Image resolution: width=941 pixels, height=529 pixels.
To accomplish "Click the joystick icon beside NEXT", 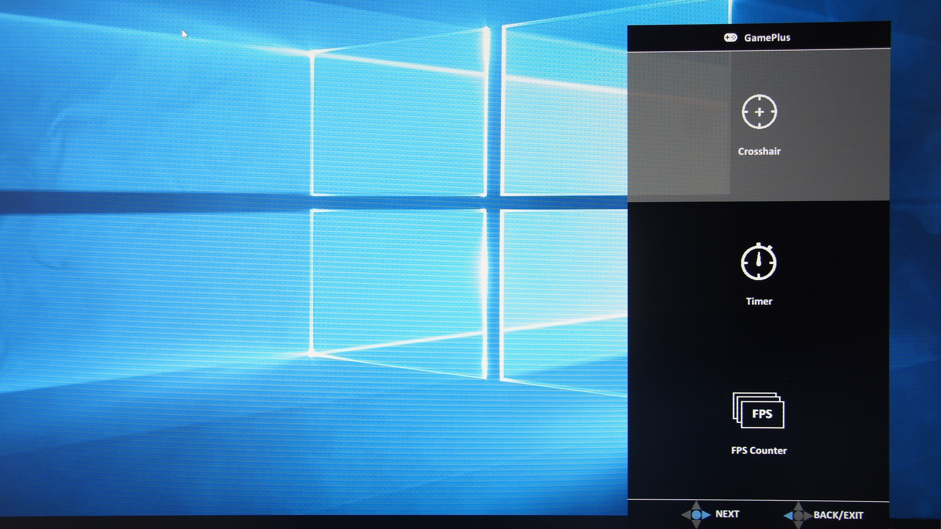I will tap(696, 515).
